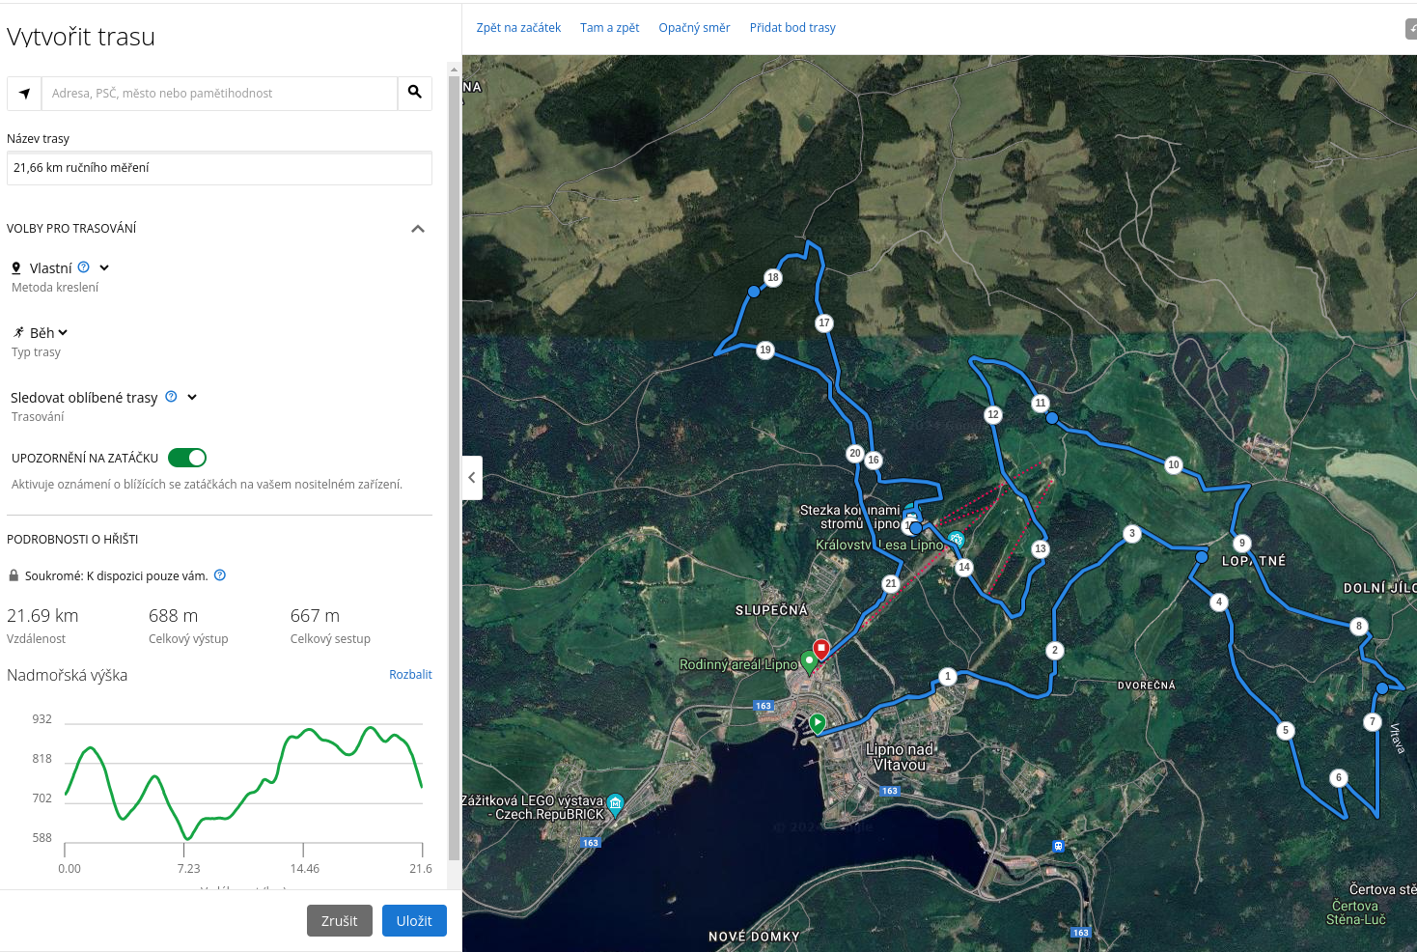This screenshot has width=1417, height=952.
Task: Click the red route end marker
Action: point(820,648)
